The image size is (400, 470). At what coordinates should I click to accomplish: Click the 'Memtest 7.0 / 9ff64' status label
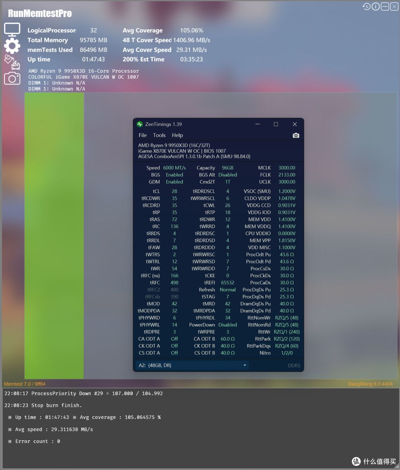tap(25, 384)
